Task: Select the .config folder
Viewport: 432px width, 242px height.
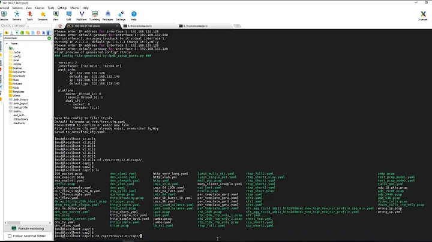Action: point(15,56)
